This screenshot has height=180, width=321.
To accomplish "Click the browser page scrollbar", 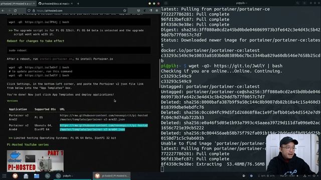I will tap(159, 73).
